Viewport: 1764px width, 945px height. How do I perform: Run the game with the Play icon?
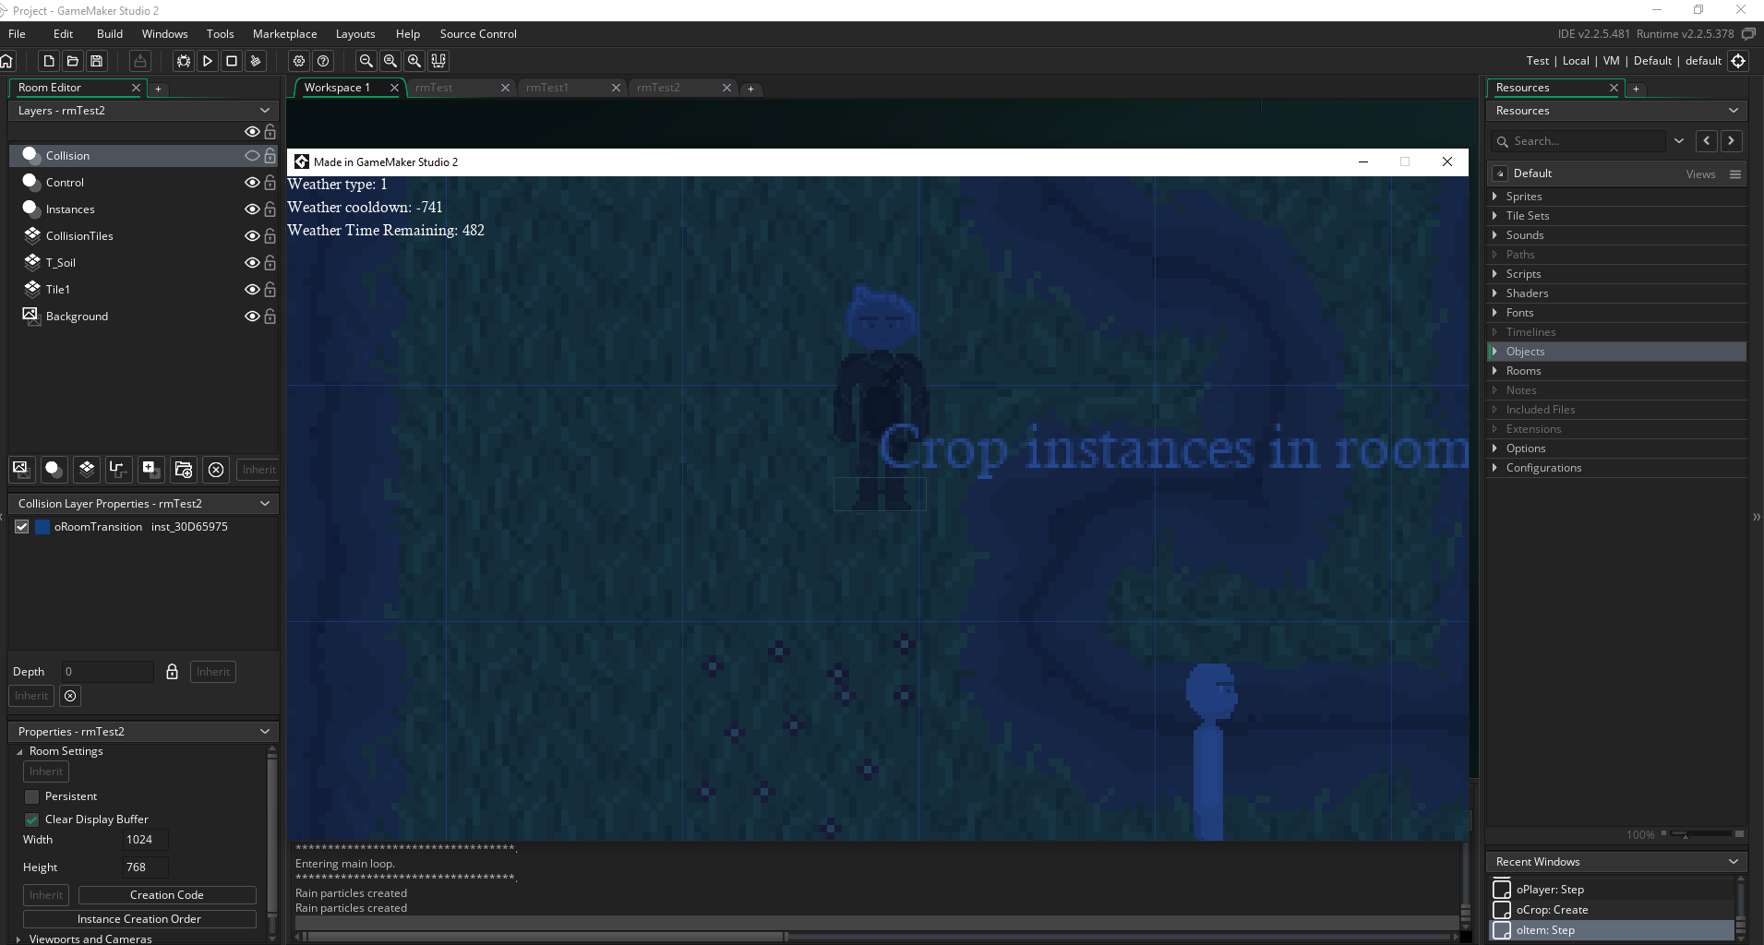click(208, 61)
